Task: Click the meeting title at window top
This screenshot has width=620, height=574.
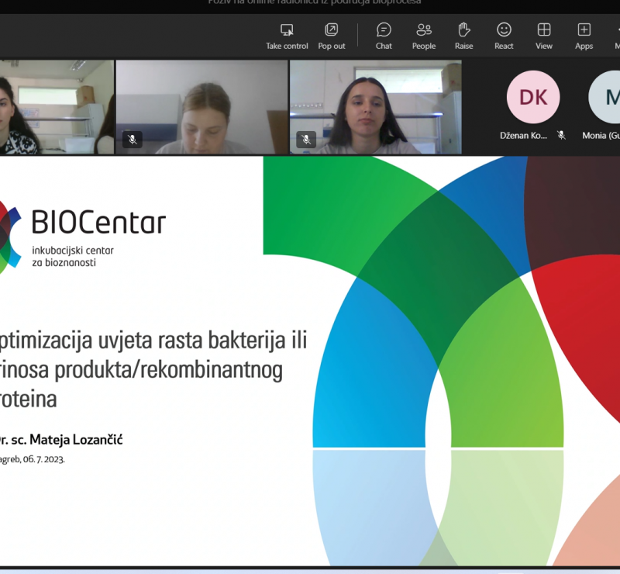Action: 315,2
